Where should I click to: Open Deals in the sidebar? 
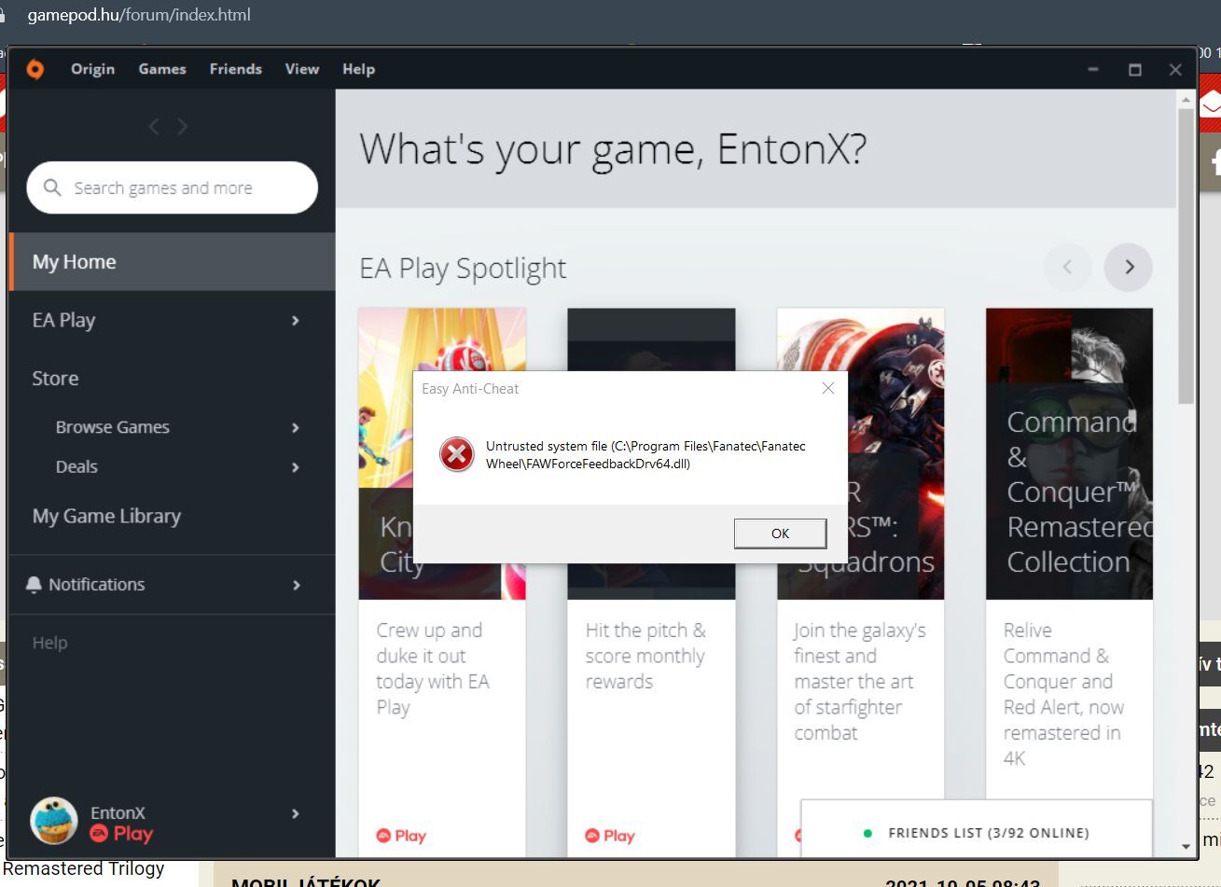tap(76, 466)
